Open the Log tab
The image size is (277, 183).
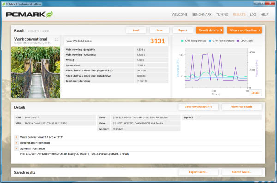click(253, 14)
